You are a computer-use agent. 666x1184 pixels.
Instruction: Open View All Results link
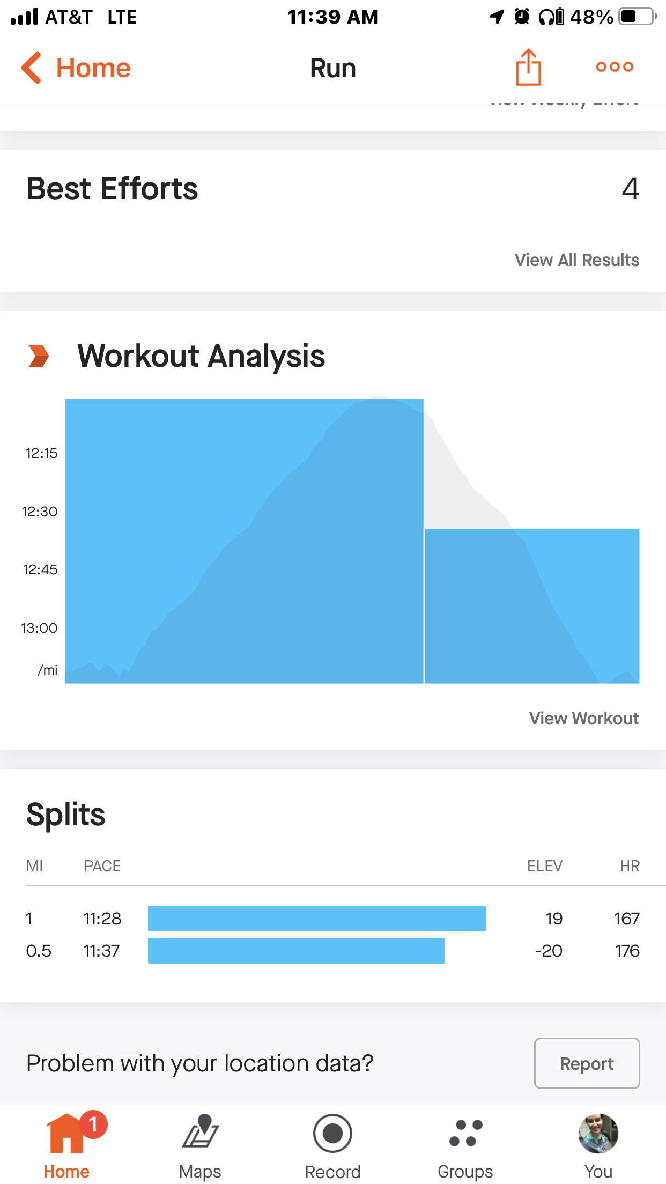coord(576,260)
